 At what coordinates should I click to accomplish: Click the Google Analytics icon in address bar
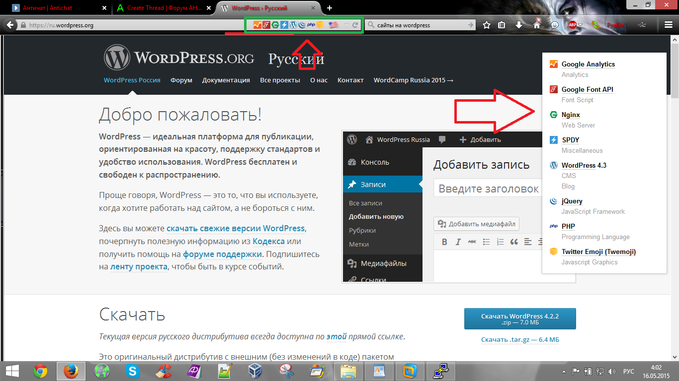tap(257, 25)
